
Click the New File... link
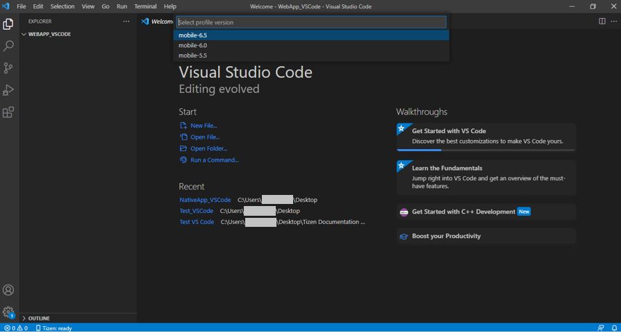coord(204,126)
